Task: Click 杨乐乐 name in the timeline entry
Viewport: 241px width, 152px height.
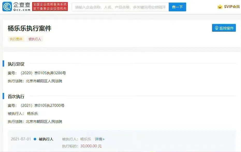Action: coord(86,139)
